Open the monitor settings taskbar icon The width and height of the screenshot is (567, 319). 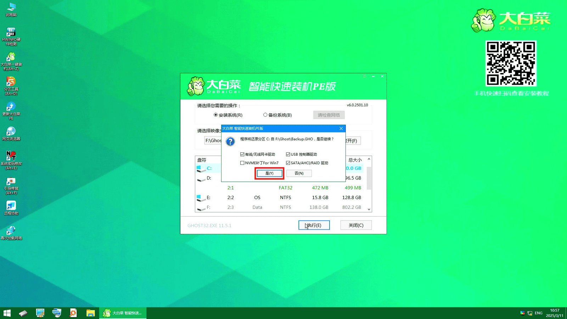40,313
